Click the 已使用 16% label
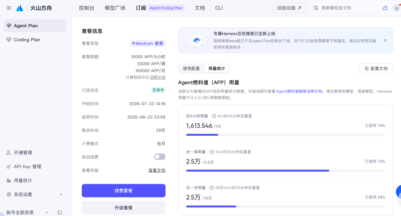 coord(375,126)
